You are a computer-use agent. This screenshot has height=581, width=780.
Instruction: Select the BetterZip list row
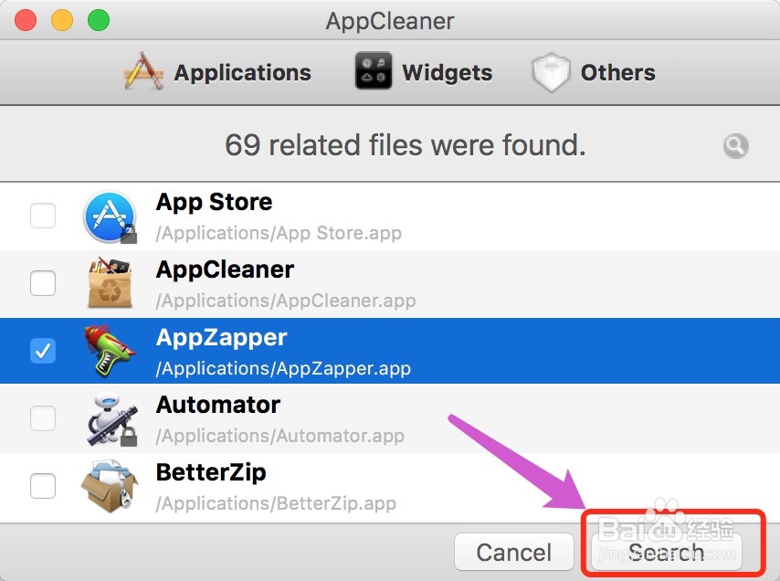coord(411,486)
